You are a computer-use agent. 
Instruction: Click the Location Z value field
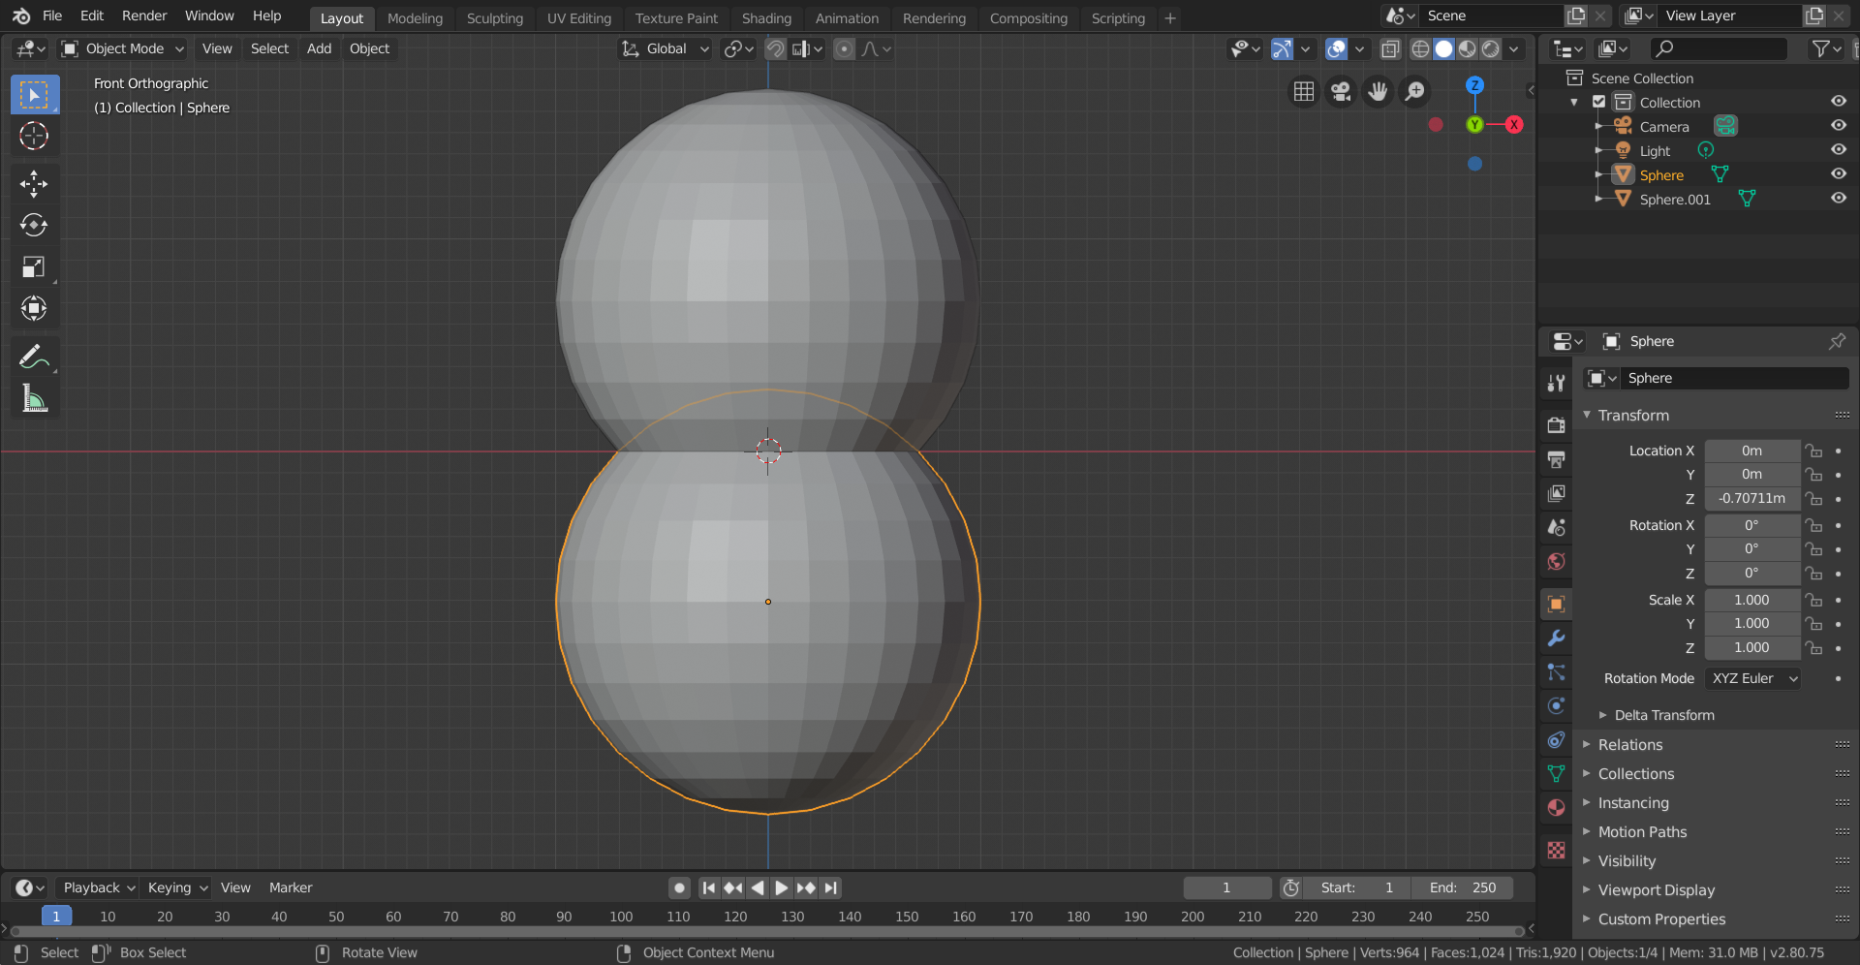[1751, 499]
